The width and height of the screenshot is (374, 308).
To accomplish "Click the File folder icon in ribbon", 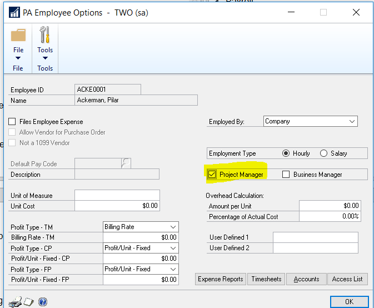I will (18, 35).
